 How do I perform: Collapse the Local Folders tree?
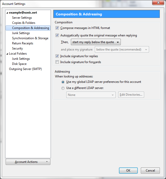(7, 54)
